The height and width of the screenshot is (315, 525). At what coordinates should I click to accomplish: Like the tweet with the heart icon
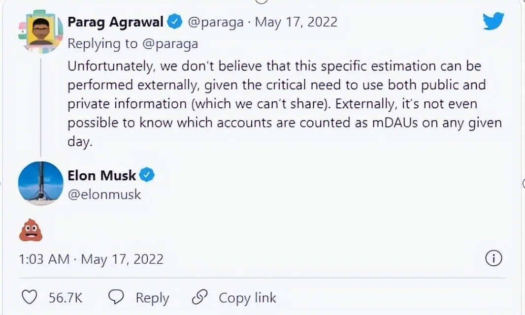tap(30, 297)
